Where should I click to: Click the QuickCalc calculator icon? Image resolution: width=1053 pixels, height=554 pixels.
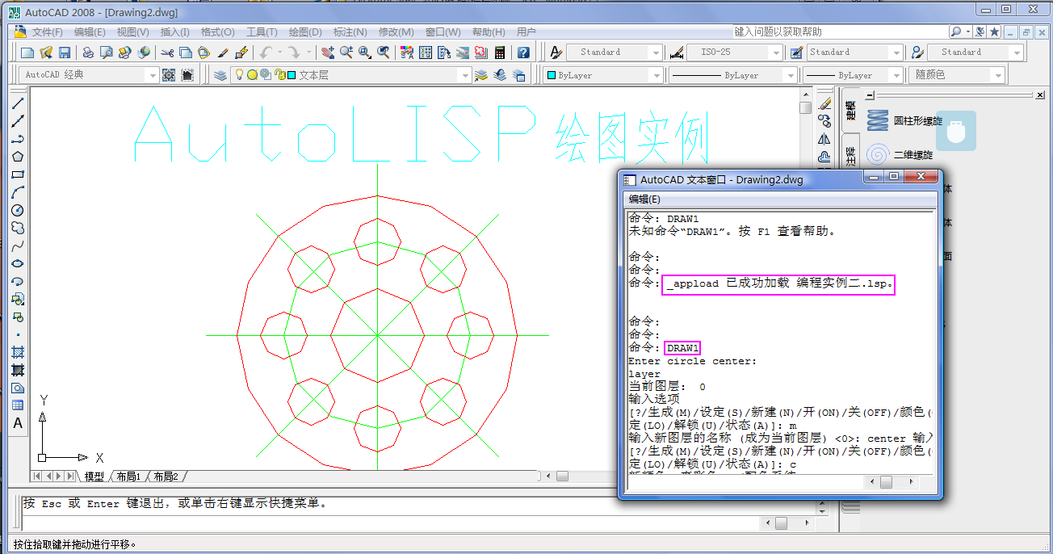(x=500, y=52)
